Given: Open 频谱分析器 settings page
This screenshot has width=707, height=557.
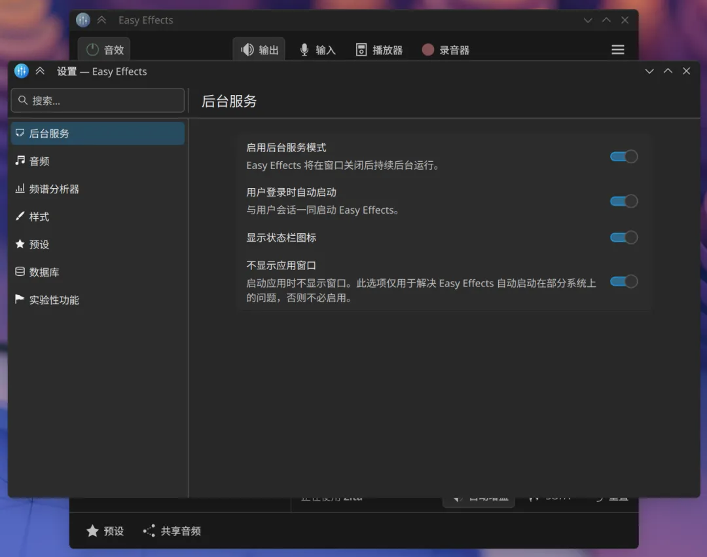Looking at the screenshot, I should 98,189.
